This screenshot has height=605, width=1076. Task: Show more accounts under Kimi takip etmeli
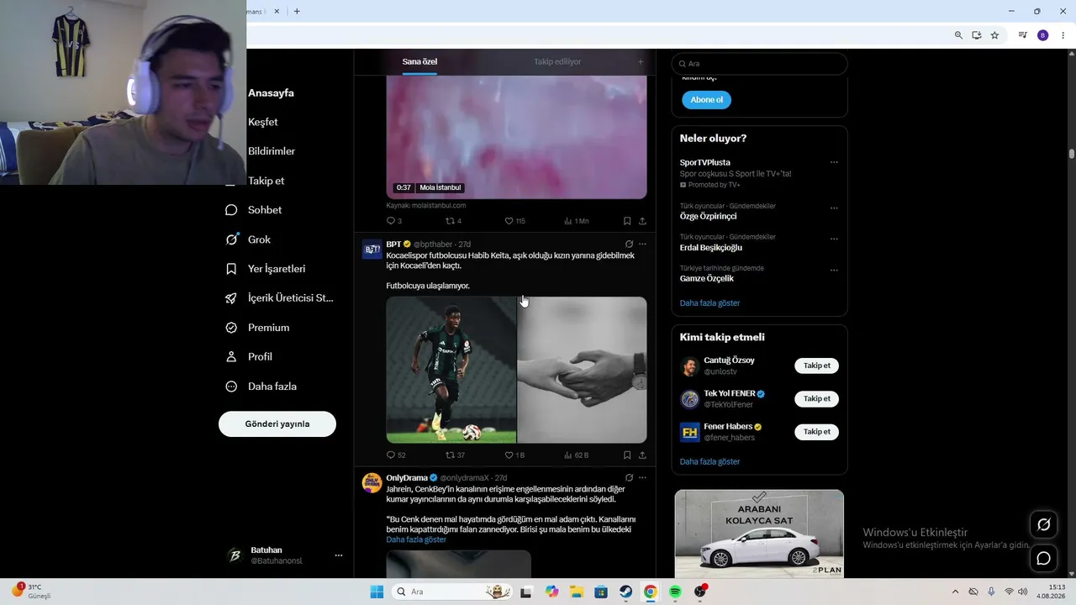pos(710,462)
